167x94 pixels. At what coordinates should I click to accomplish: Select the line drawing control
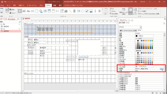click(70, 11)
